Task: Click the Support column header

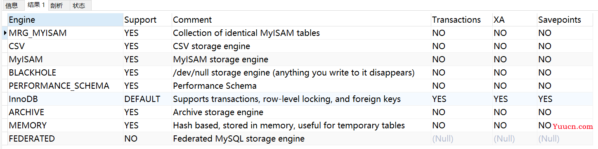Action: pyautogui.click(x=147, y=20)
